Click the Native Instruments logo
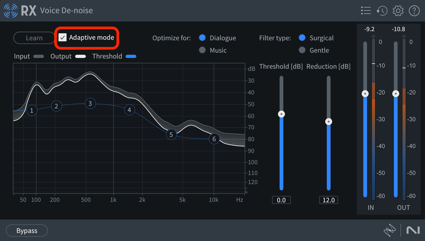Image resolution: width=425 pixels, height=241 pixels. (413, 230)
